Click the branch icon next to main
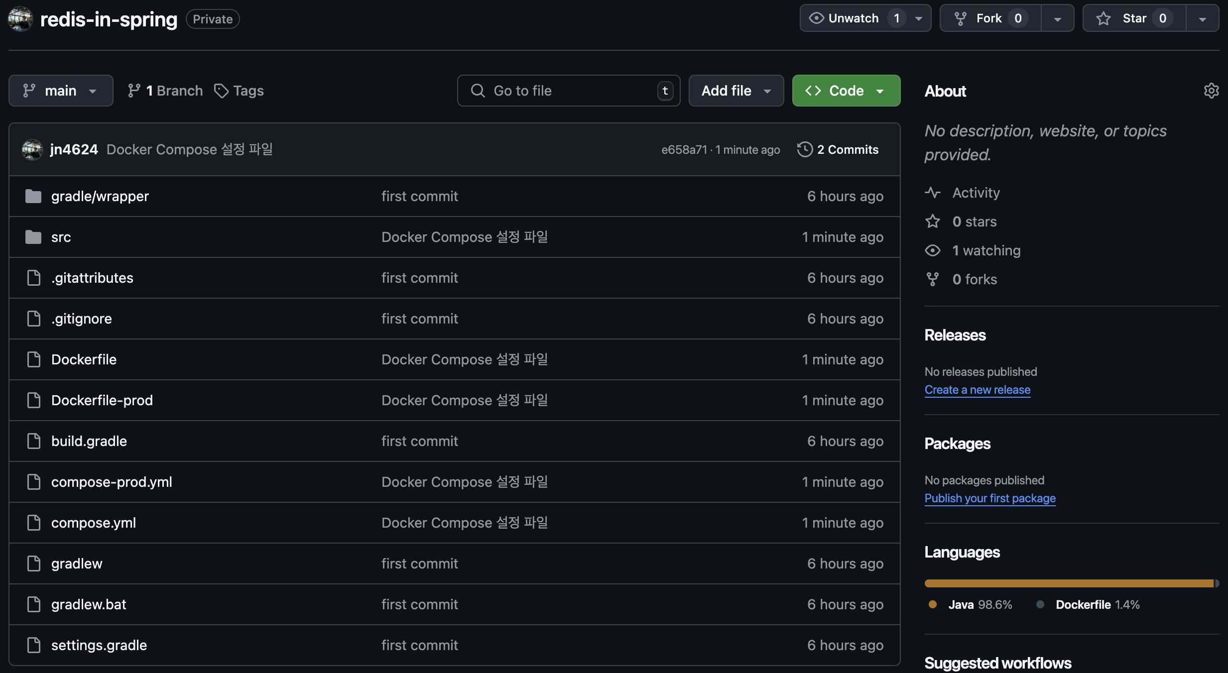1228x673 pixels. pyautogui.click(x=134, y=91)
